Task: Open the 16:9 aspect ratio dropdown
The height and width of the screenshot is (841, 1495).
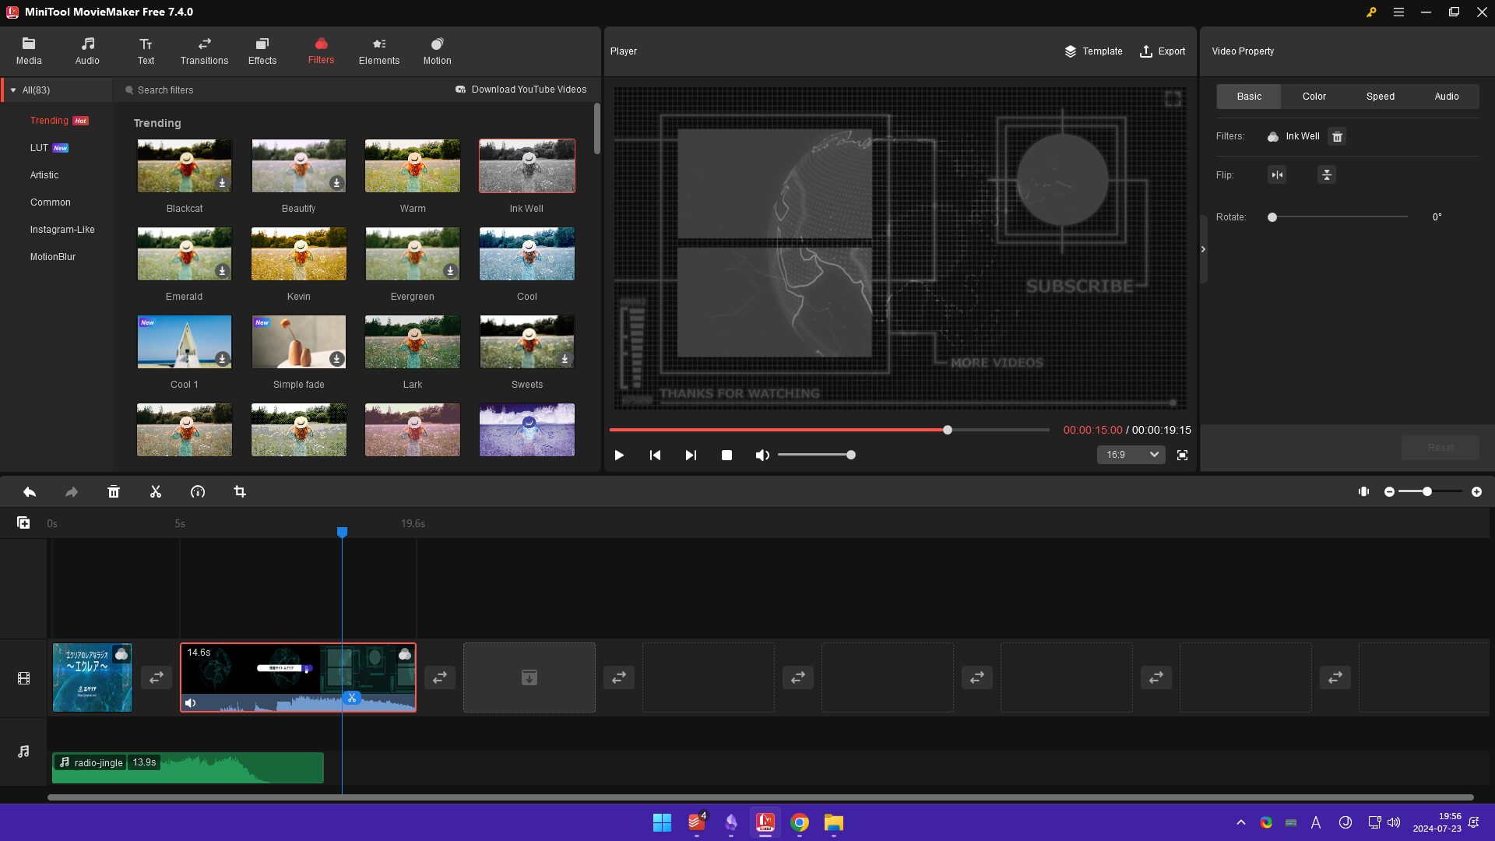Action: pyautogui.click(x=1131, y=455)
